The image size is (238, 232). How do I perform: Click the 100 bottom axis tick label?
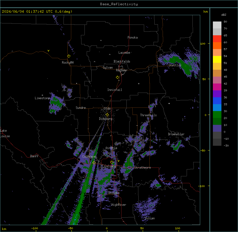click(x=178, y=228)
